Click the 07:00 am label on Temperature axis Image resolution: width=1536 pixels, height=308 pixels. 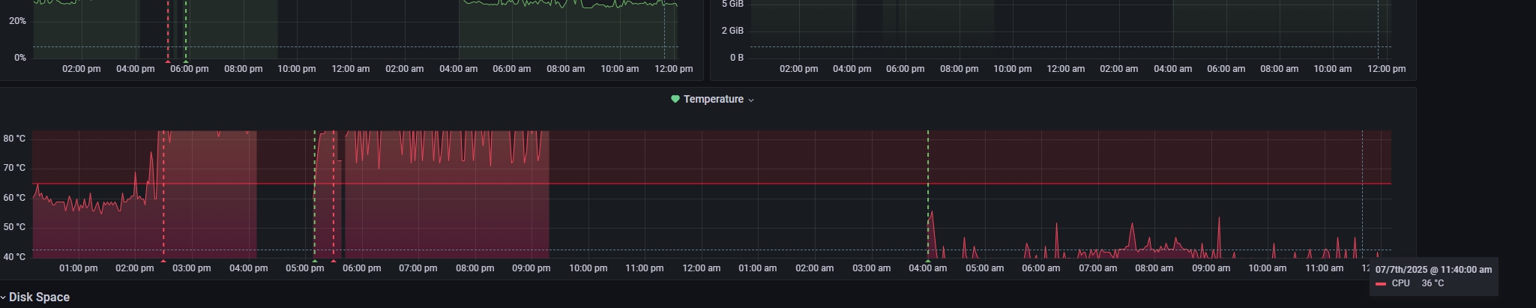coord(1097,268)
